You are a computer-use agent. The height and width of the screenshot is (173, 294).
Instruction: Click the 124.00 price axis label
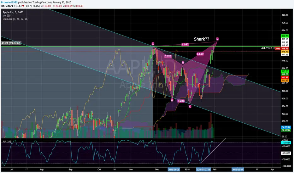pos(285,30)
